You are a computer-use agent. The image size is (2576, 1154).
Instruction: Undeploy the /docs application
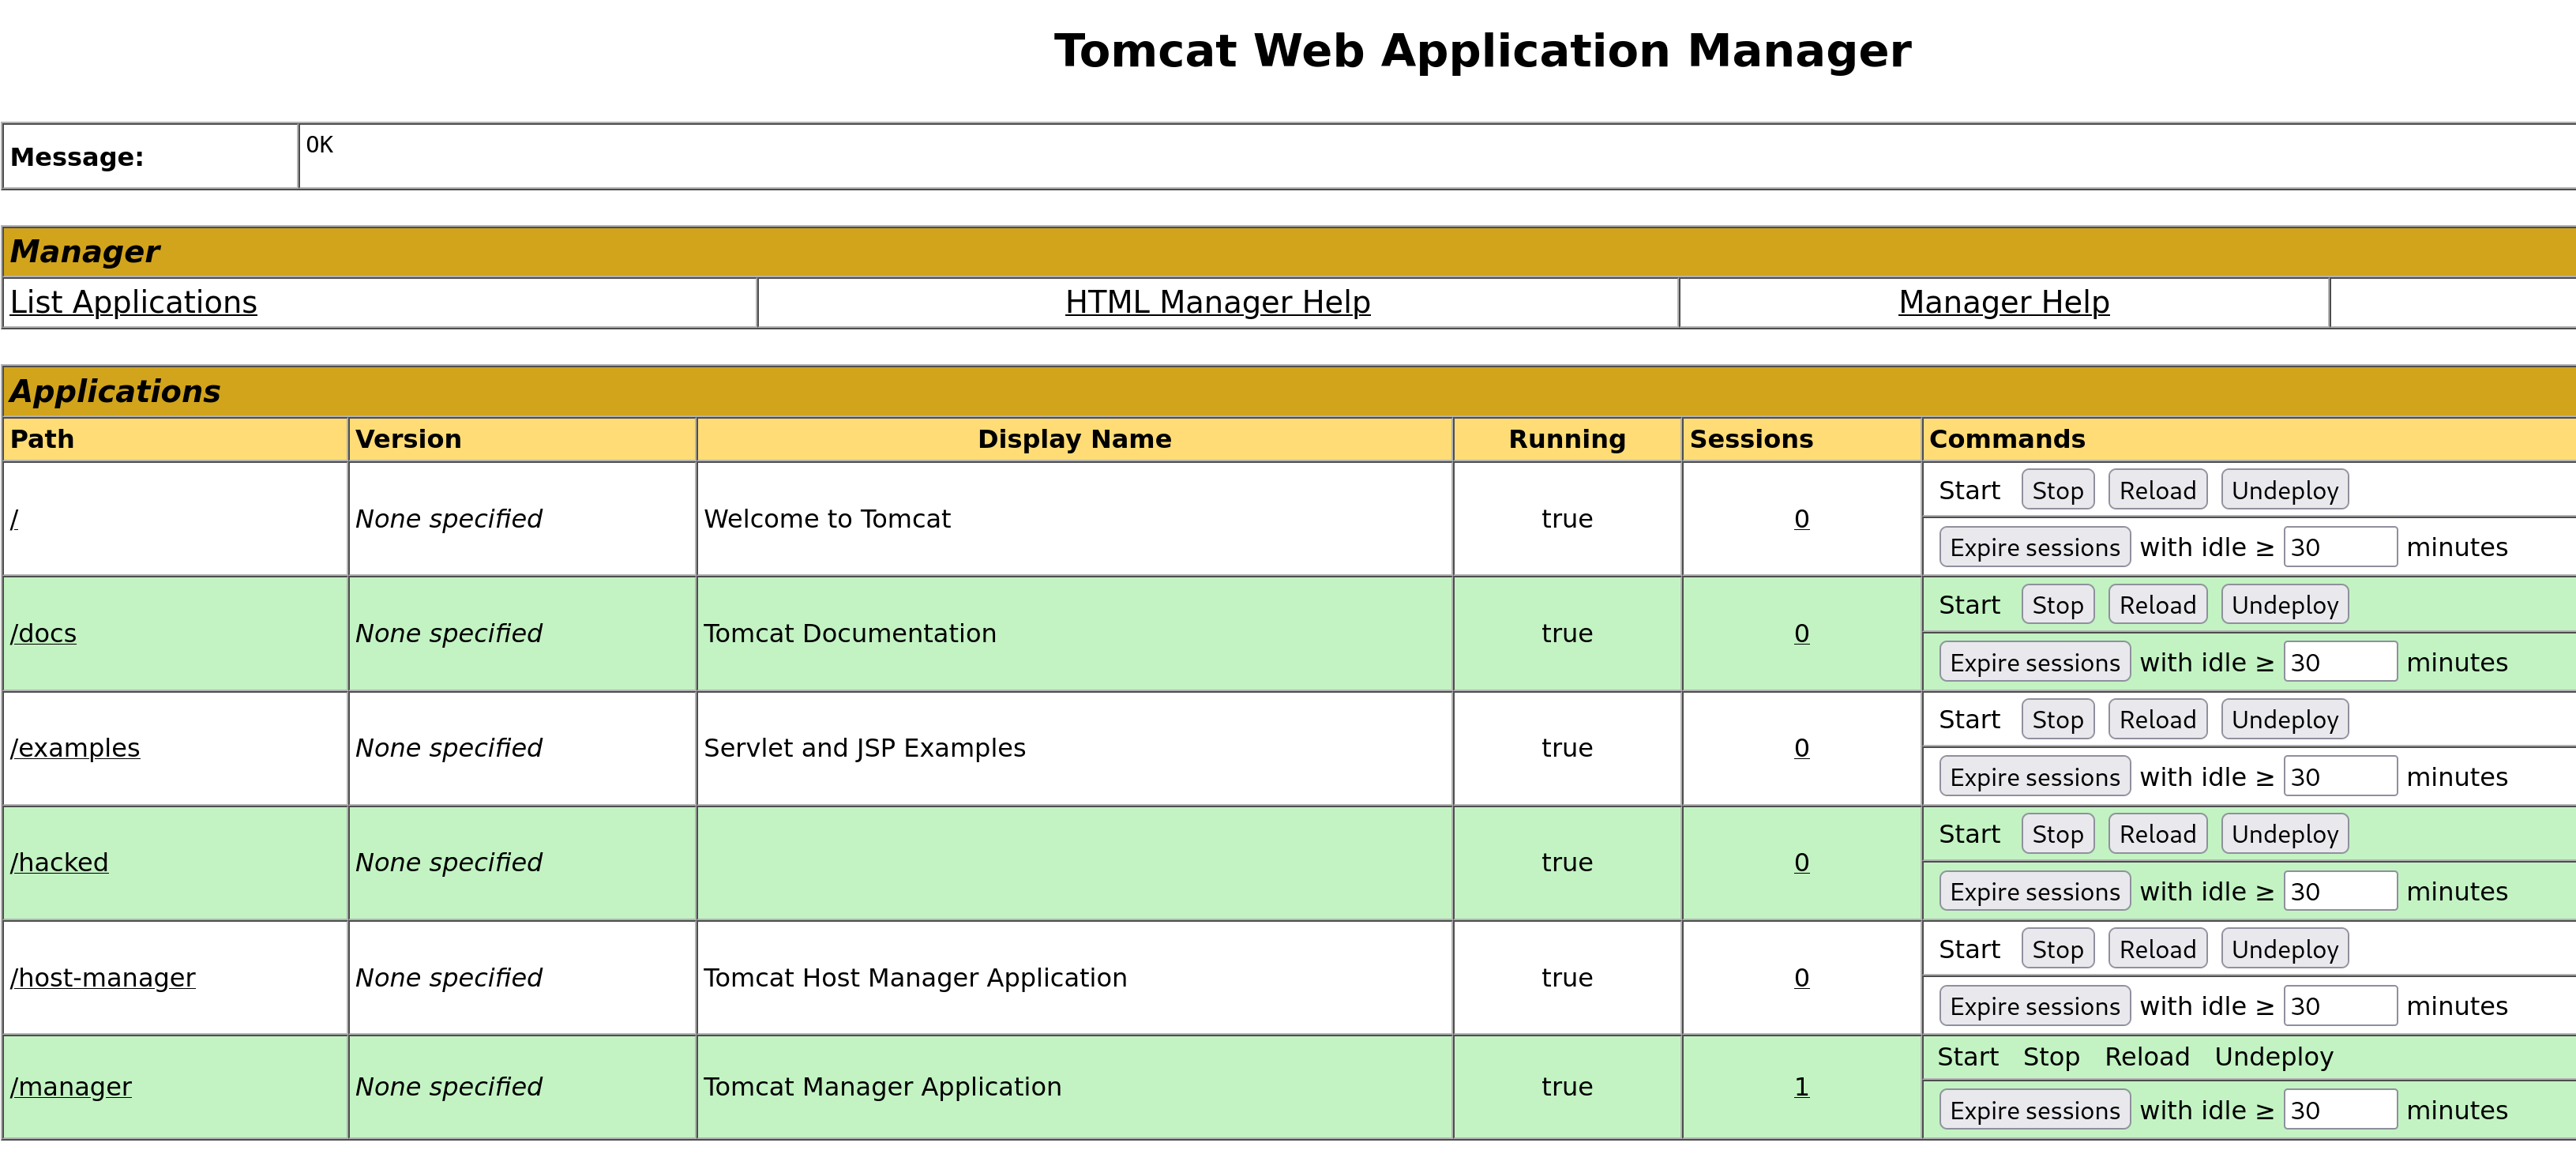[x=2284, y=605]
